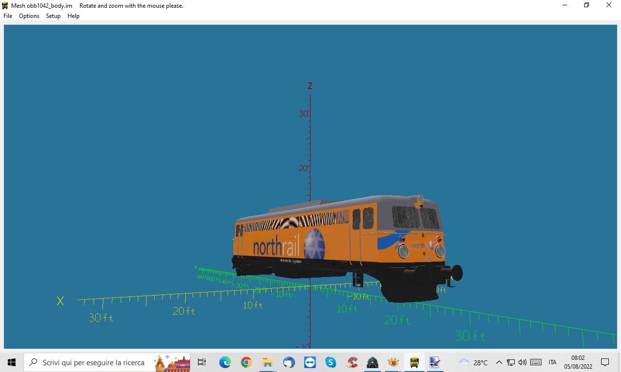Image resolution: width=621 pixels, height=372 pixels.
Task: Open CCleaner from taskbar
Action: pyautogui.click(x=352, y=362)
